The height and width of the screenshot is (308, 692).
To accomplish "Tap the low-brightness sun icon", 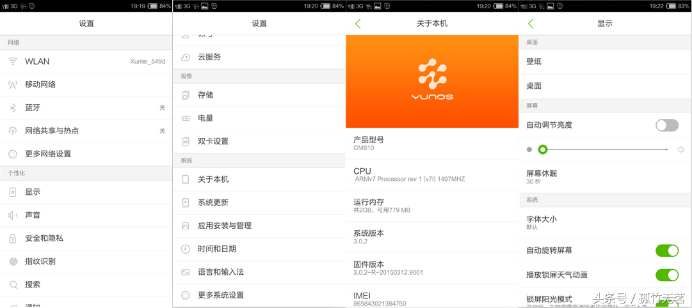I will 529,150.
